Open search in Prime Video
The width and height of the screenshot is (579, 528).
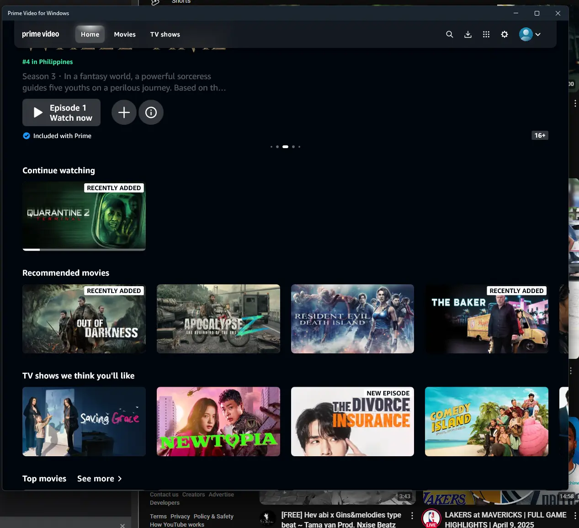(450, 34)
